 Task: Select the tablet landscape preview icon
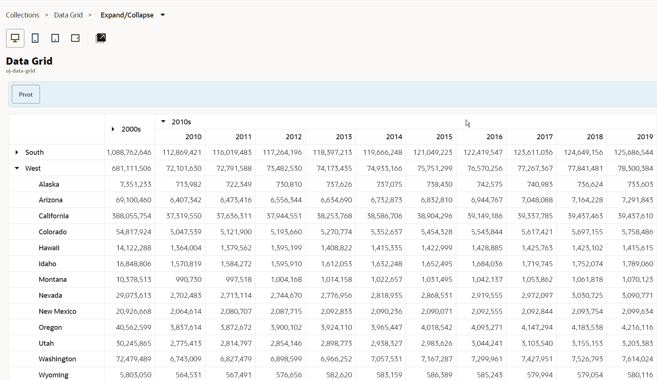(75, 38)
